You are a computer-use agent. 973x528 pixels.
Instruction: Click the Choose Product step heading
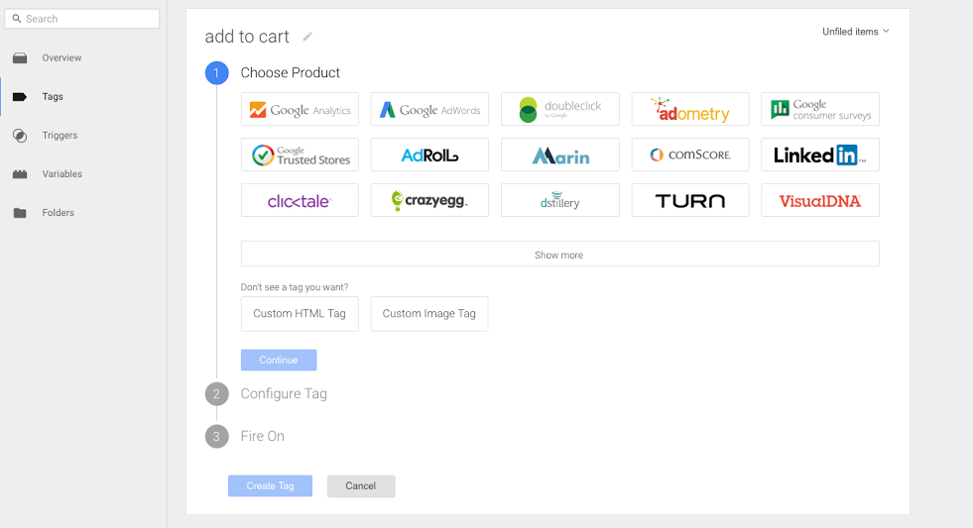[290, 72]
